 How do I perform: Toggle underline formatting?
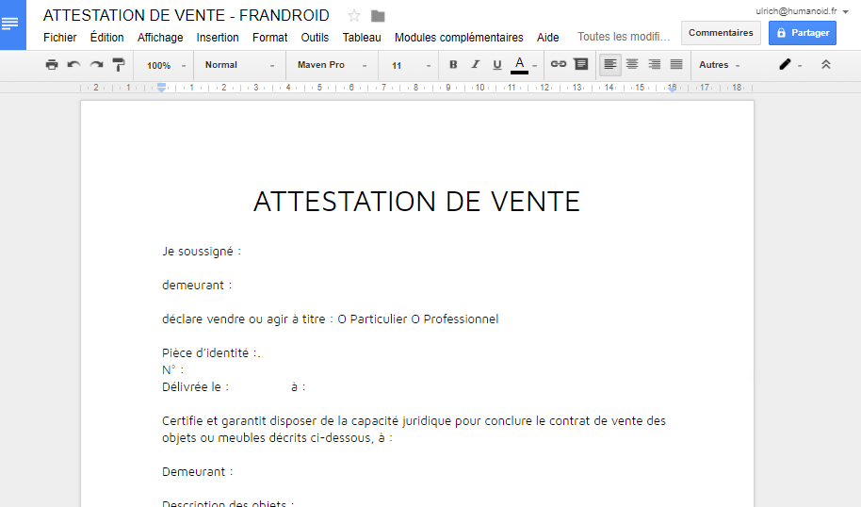[497, 65]
